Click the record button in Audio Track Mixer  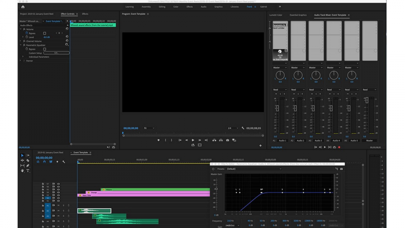(x=339, y=147)
